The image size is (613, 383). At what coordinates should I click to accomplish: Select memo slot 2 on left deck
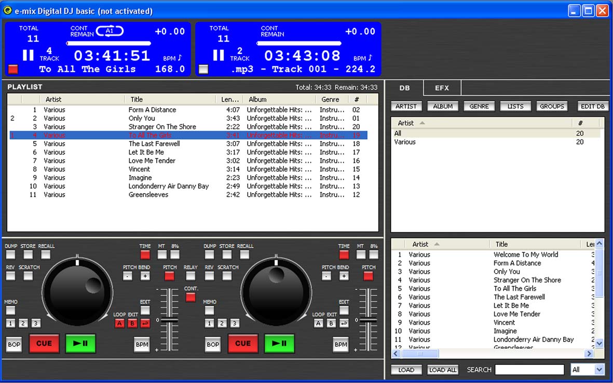tap(23, 323)
